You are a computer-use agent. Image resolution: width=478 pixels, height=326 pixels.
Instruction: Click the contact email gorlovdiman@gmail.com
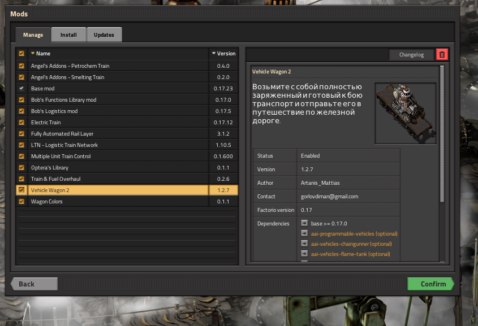pyautogui.click(x=330, y=196)
